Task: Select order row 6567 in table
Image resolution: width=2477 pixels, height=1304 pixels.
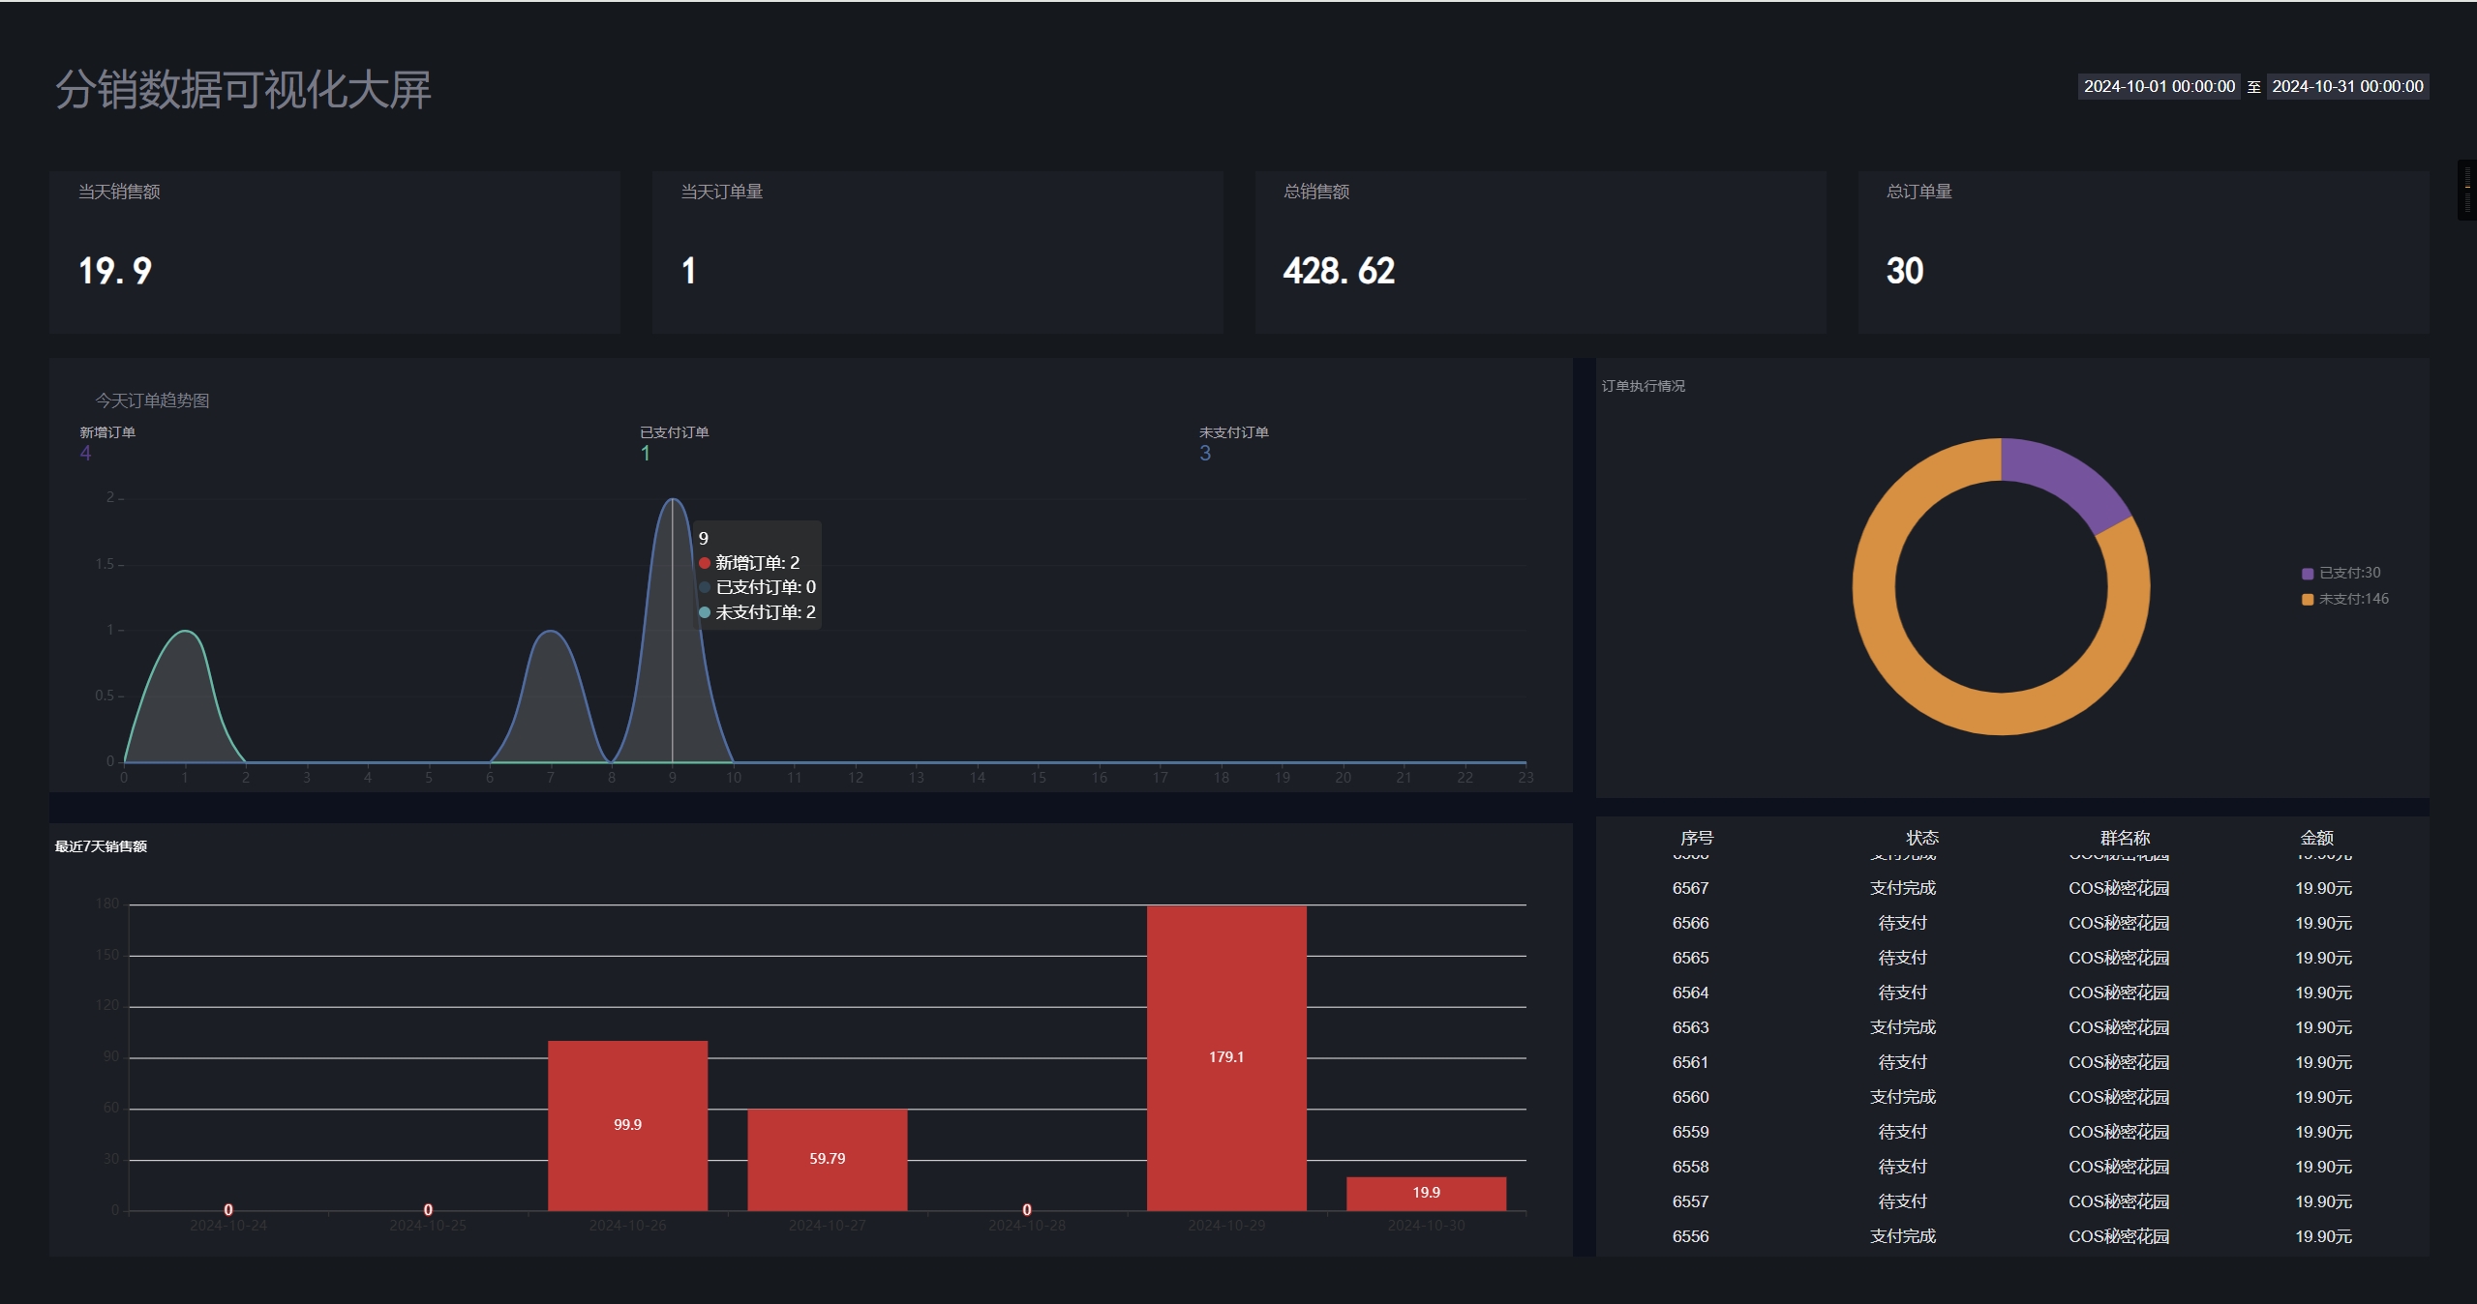Action: [x=1690, y=888]
